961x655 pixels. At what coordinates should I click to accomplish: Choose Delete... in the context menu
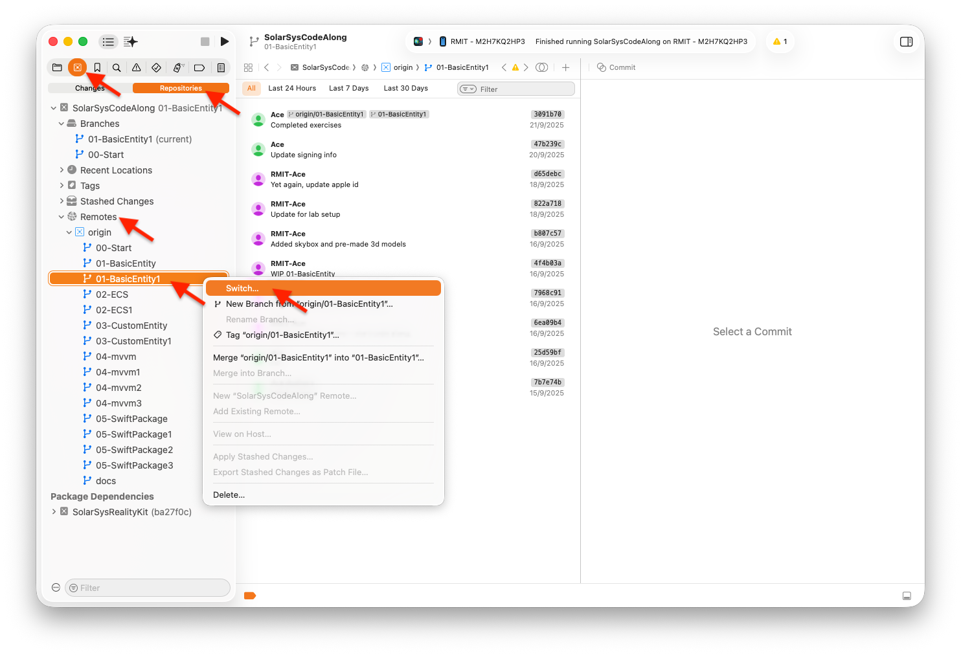229,495
